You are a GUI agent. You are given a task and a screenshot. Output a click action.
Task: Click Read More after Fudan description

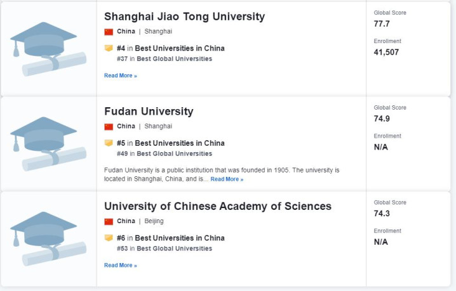click(227, 179)
